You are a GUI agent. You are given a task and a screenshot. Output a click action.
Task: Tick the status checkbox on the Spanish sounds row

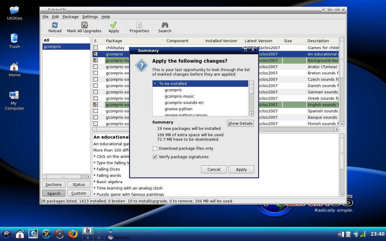[x=96, y=111]
